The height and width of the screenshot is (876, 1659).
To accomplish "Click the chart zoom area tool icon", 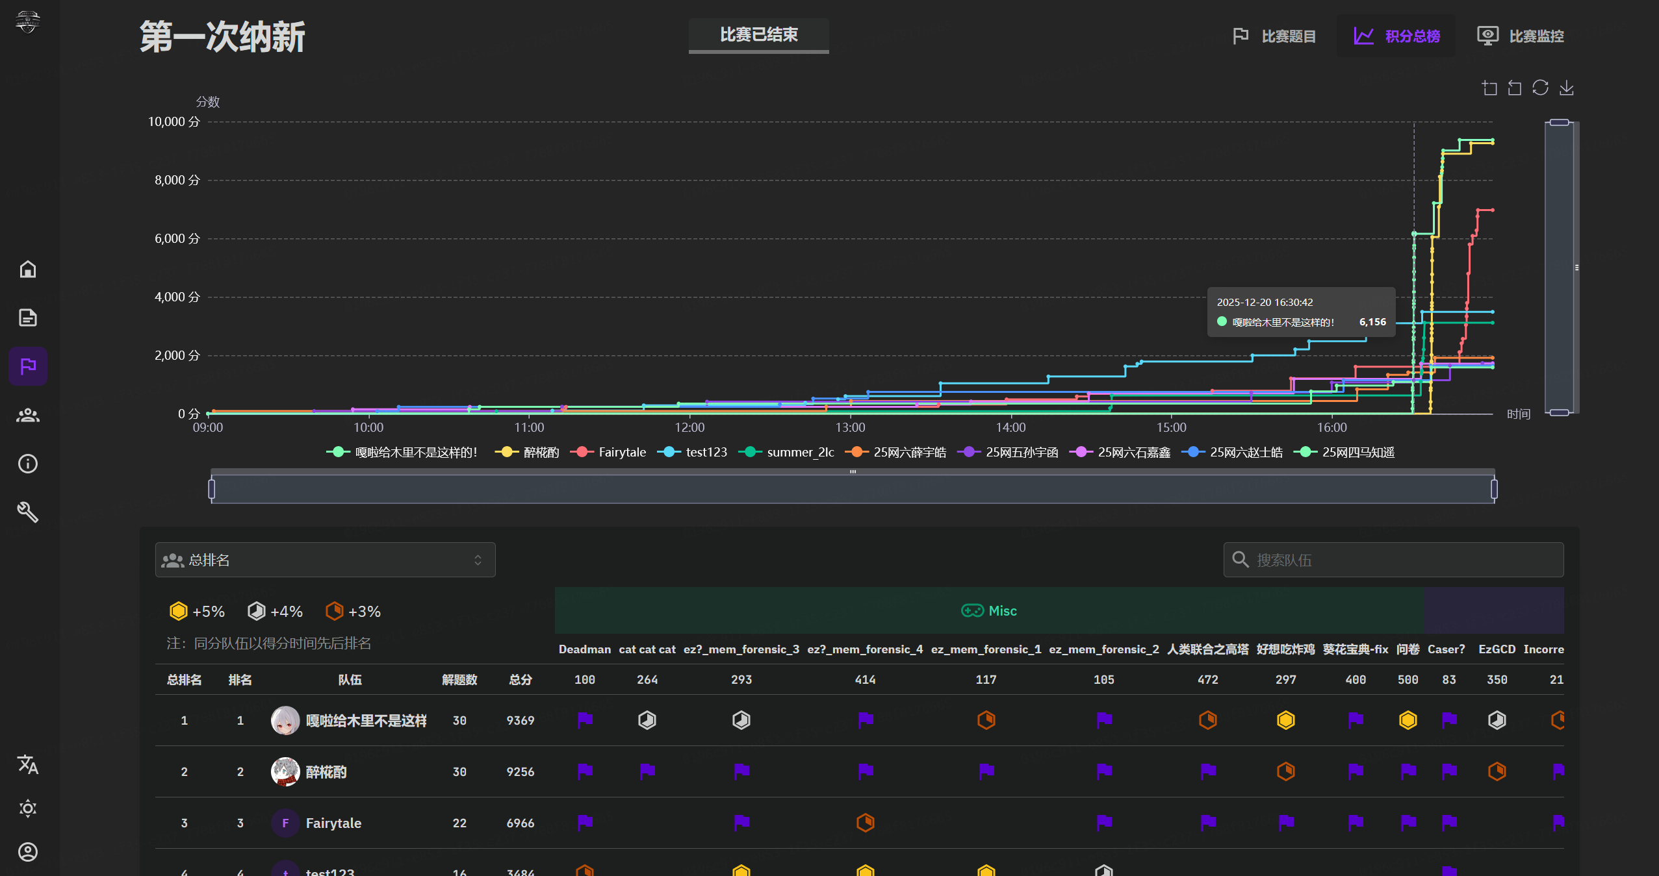I will (x=1489, y=88).
